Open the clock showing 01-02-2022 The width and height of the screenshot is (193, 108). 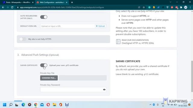(x=183, y=105)
